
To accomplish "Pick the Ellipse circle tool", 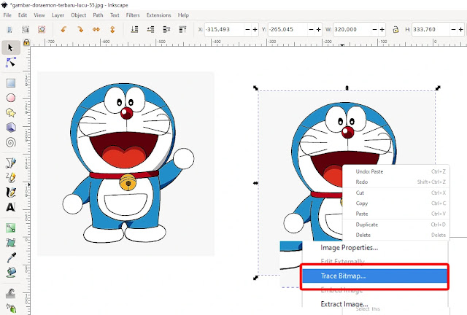I will 11,98.
